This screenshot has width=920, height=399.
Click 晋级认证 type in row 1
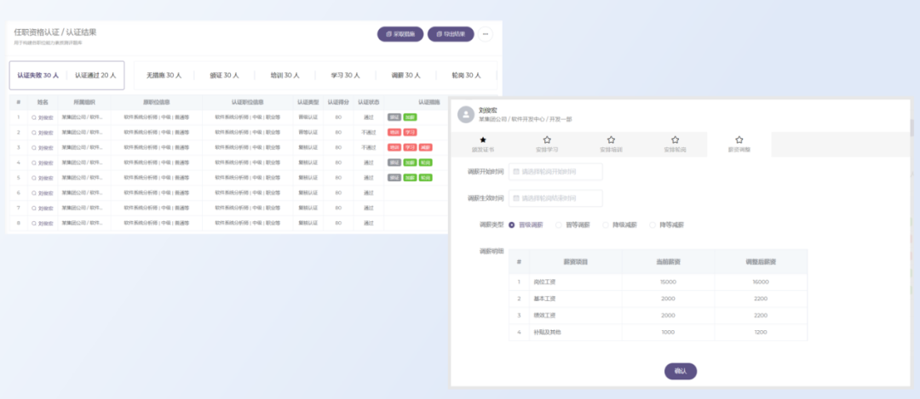point(308,117)
